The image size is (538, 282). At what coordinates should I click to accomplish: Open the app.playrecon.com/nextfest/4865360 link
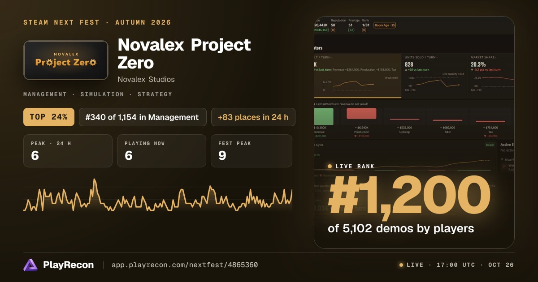(185, 265)
